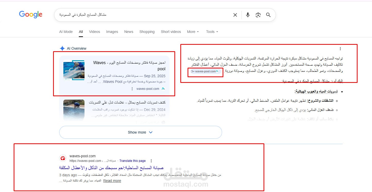Click waves-pool.com site name in result
Viewport: 372px width, 192px height.
[82, 156]
